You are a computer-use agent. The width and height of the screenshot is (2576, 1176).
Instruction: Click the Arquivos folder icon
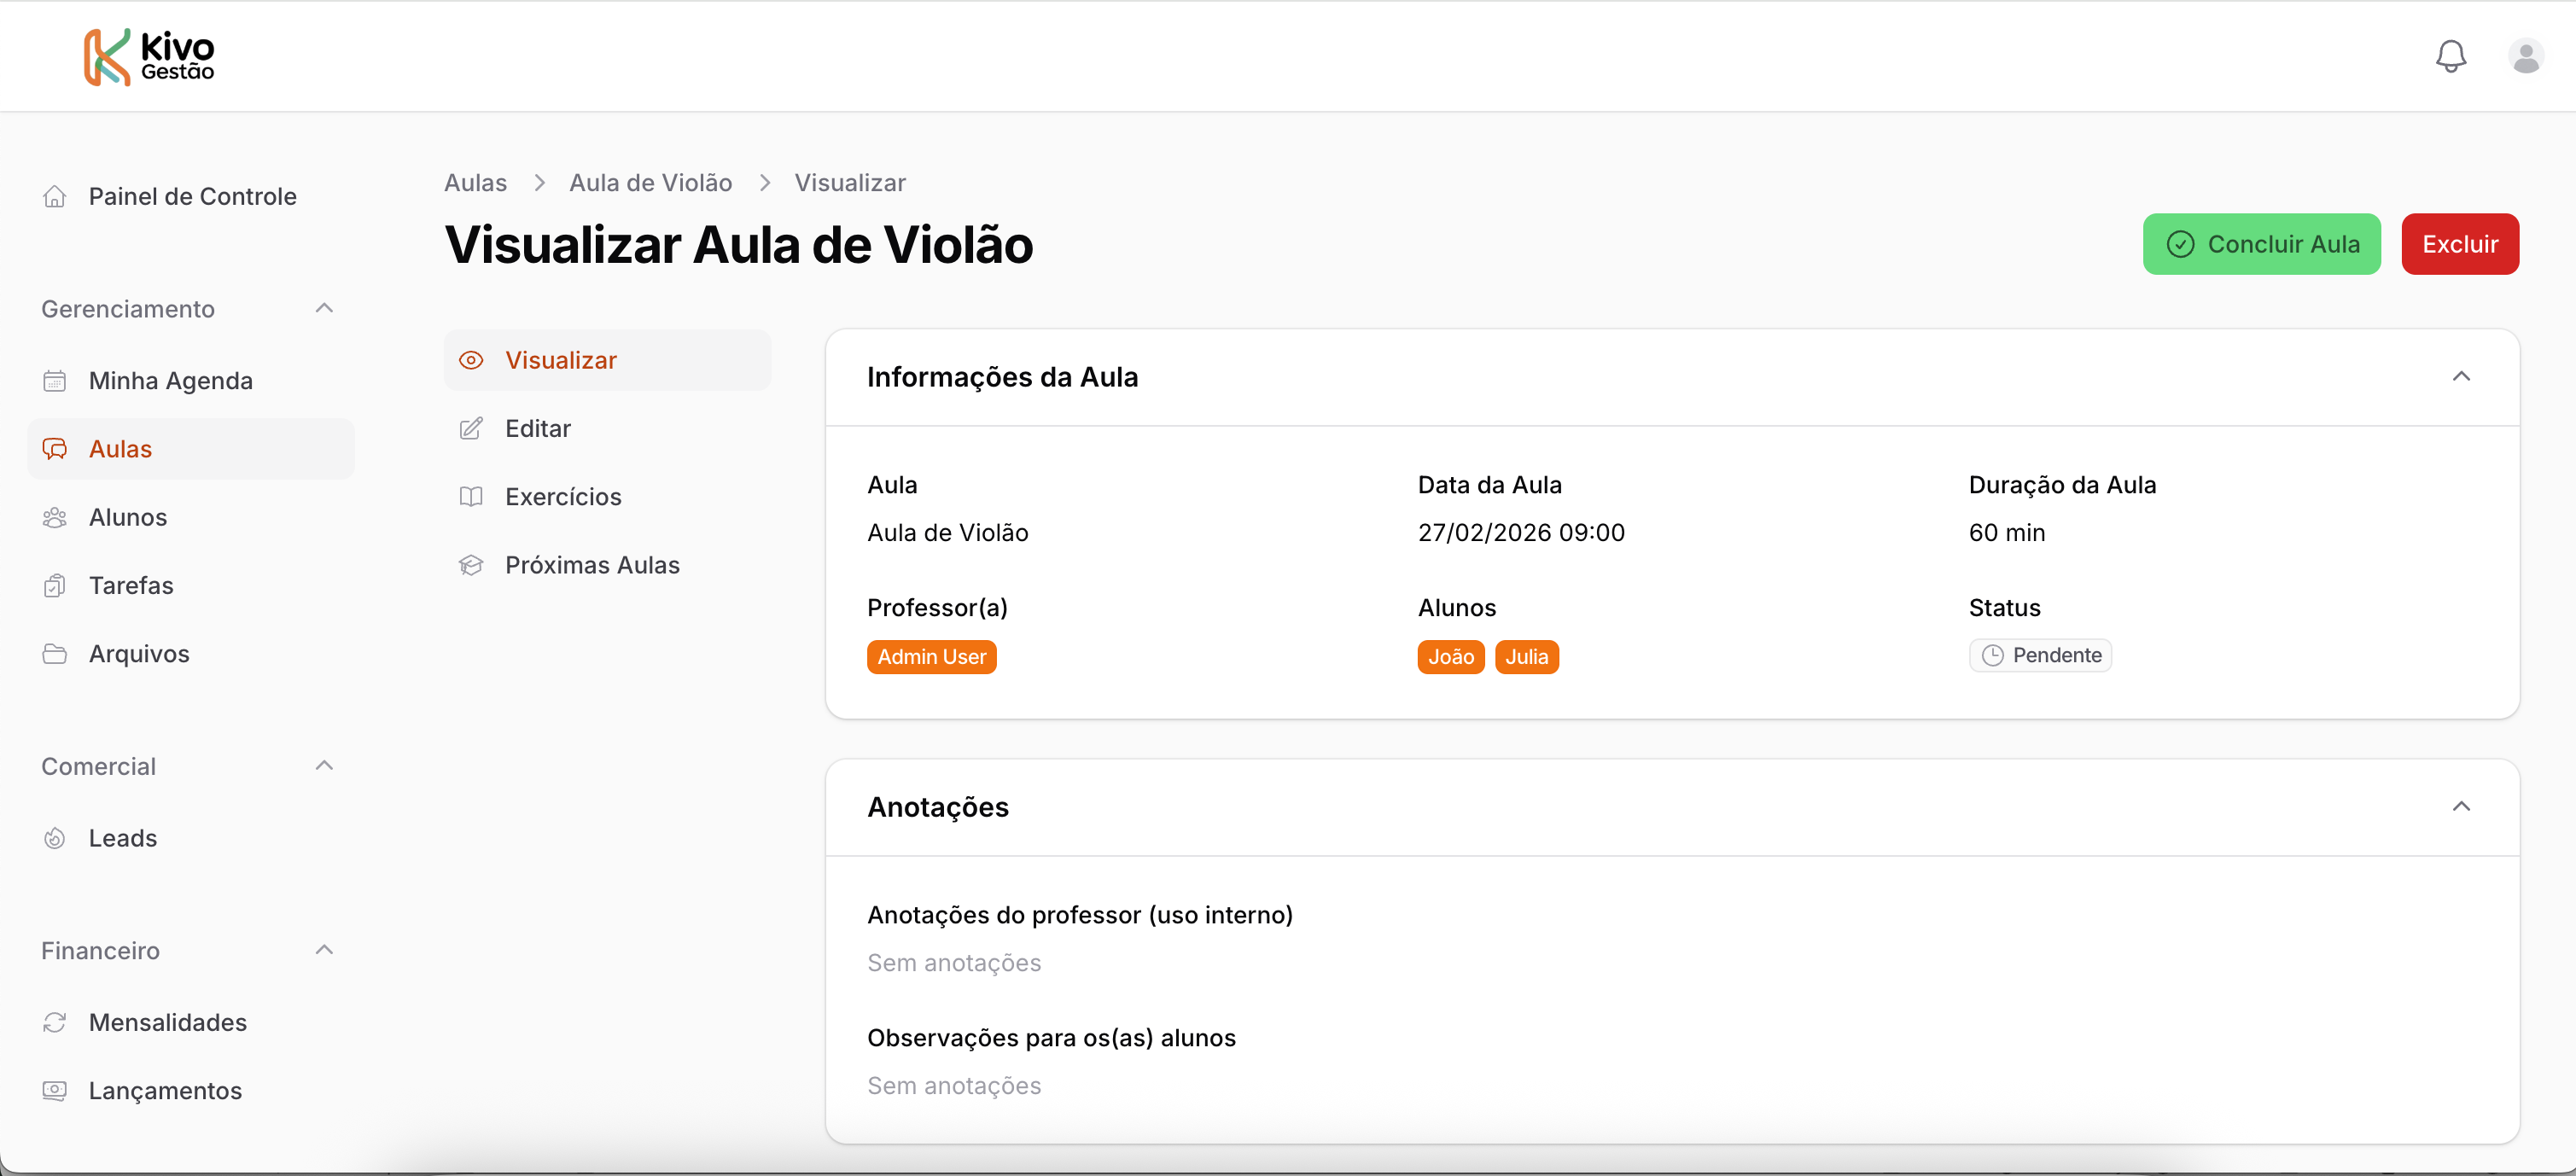point(55,653)
